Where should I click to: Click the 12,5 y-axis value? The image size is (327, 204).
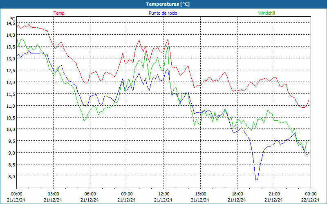click(11, 70)
